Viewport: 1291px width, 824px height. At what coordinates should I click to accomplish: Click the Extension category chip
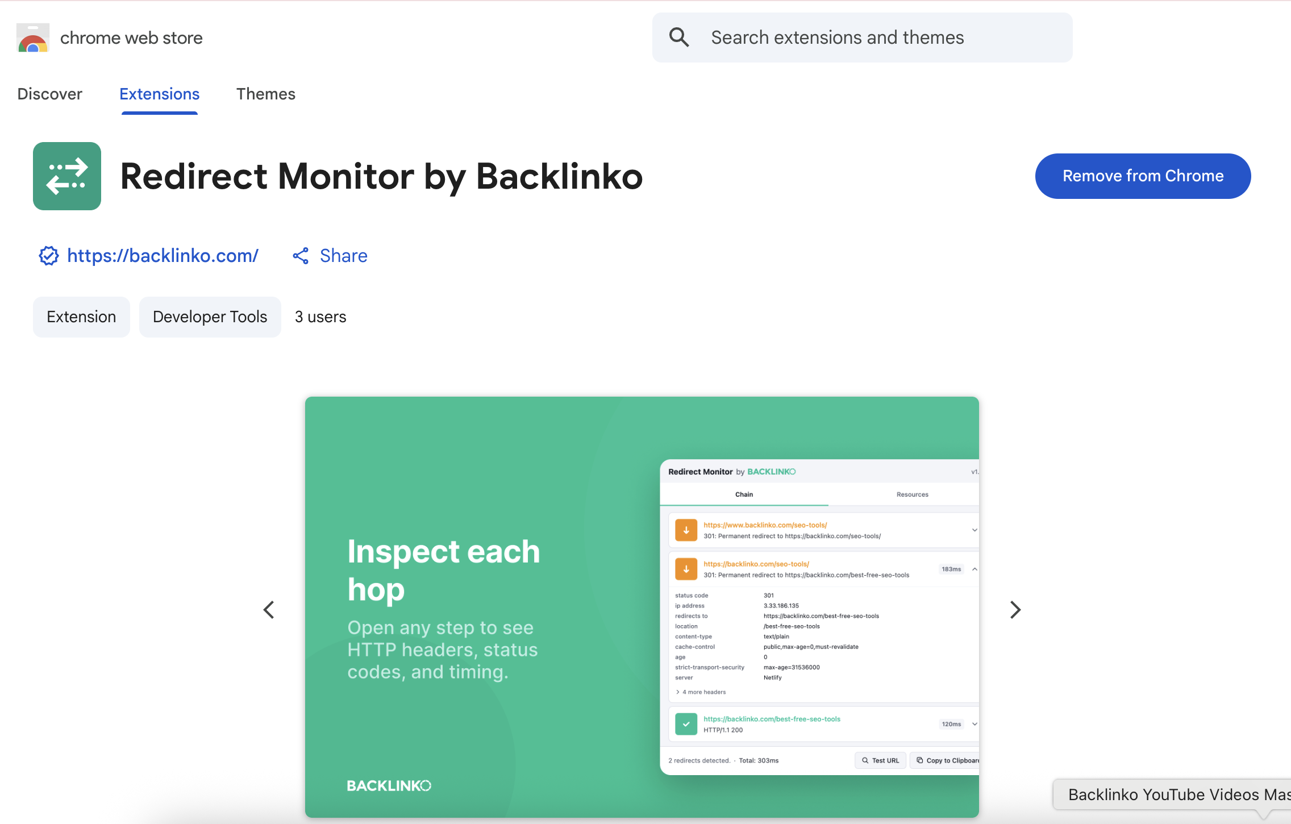click(x=81, y=317)
